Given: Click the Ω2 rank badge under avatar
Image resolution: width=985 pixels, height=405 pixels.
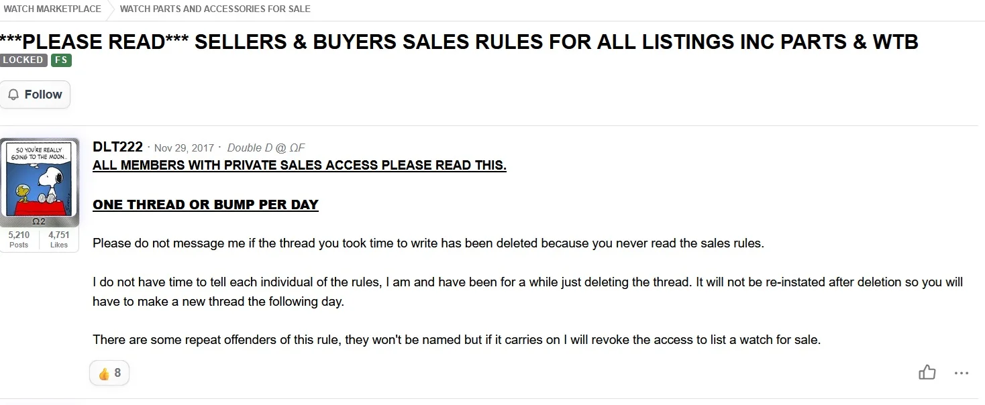Looking at the screenshot, I should point(40,221).
